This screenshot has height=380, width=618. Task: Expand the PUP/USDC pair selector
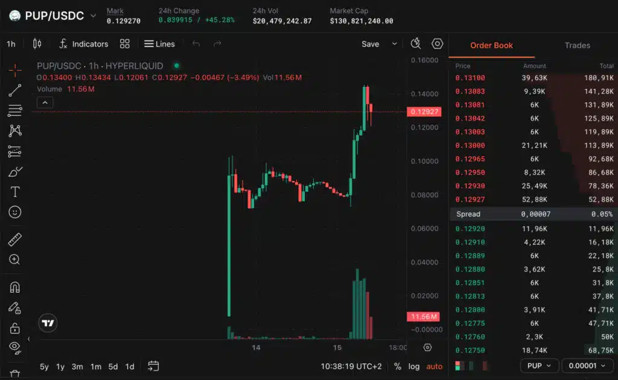coord(94,16)
